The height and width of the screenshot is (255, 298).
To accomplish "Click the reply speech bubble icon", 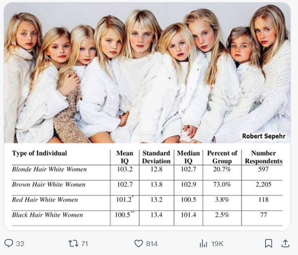I will pos(9,243).
